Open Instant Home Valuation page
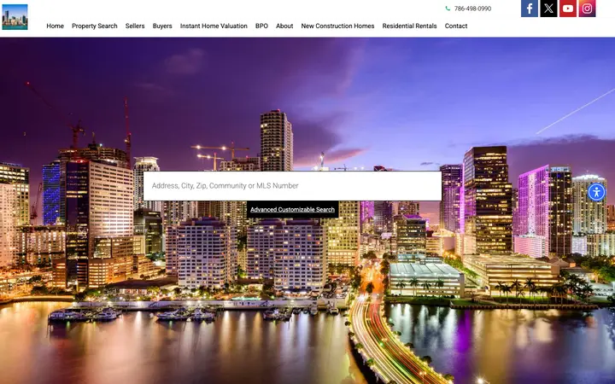The width and height of the screenshot is (615, 384). (214, 26)
